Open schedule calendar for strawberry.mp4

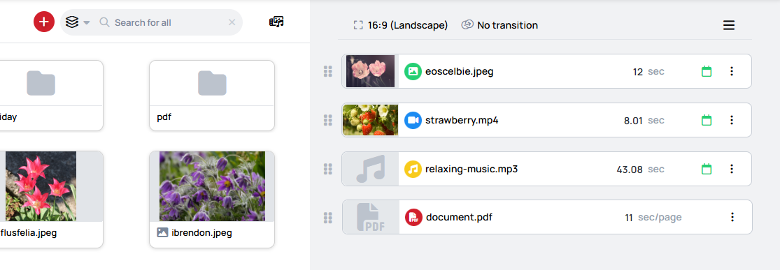coord(707,120)
